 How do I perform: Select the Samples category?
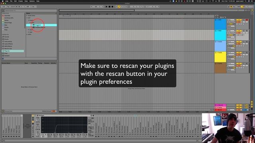click(x=7, y=56)
